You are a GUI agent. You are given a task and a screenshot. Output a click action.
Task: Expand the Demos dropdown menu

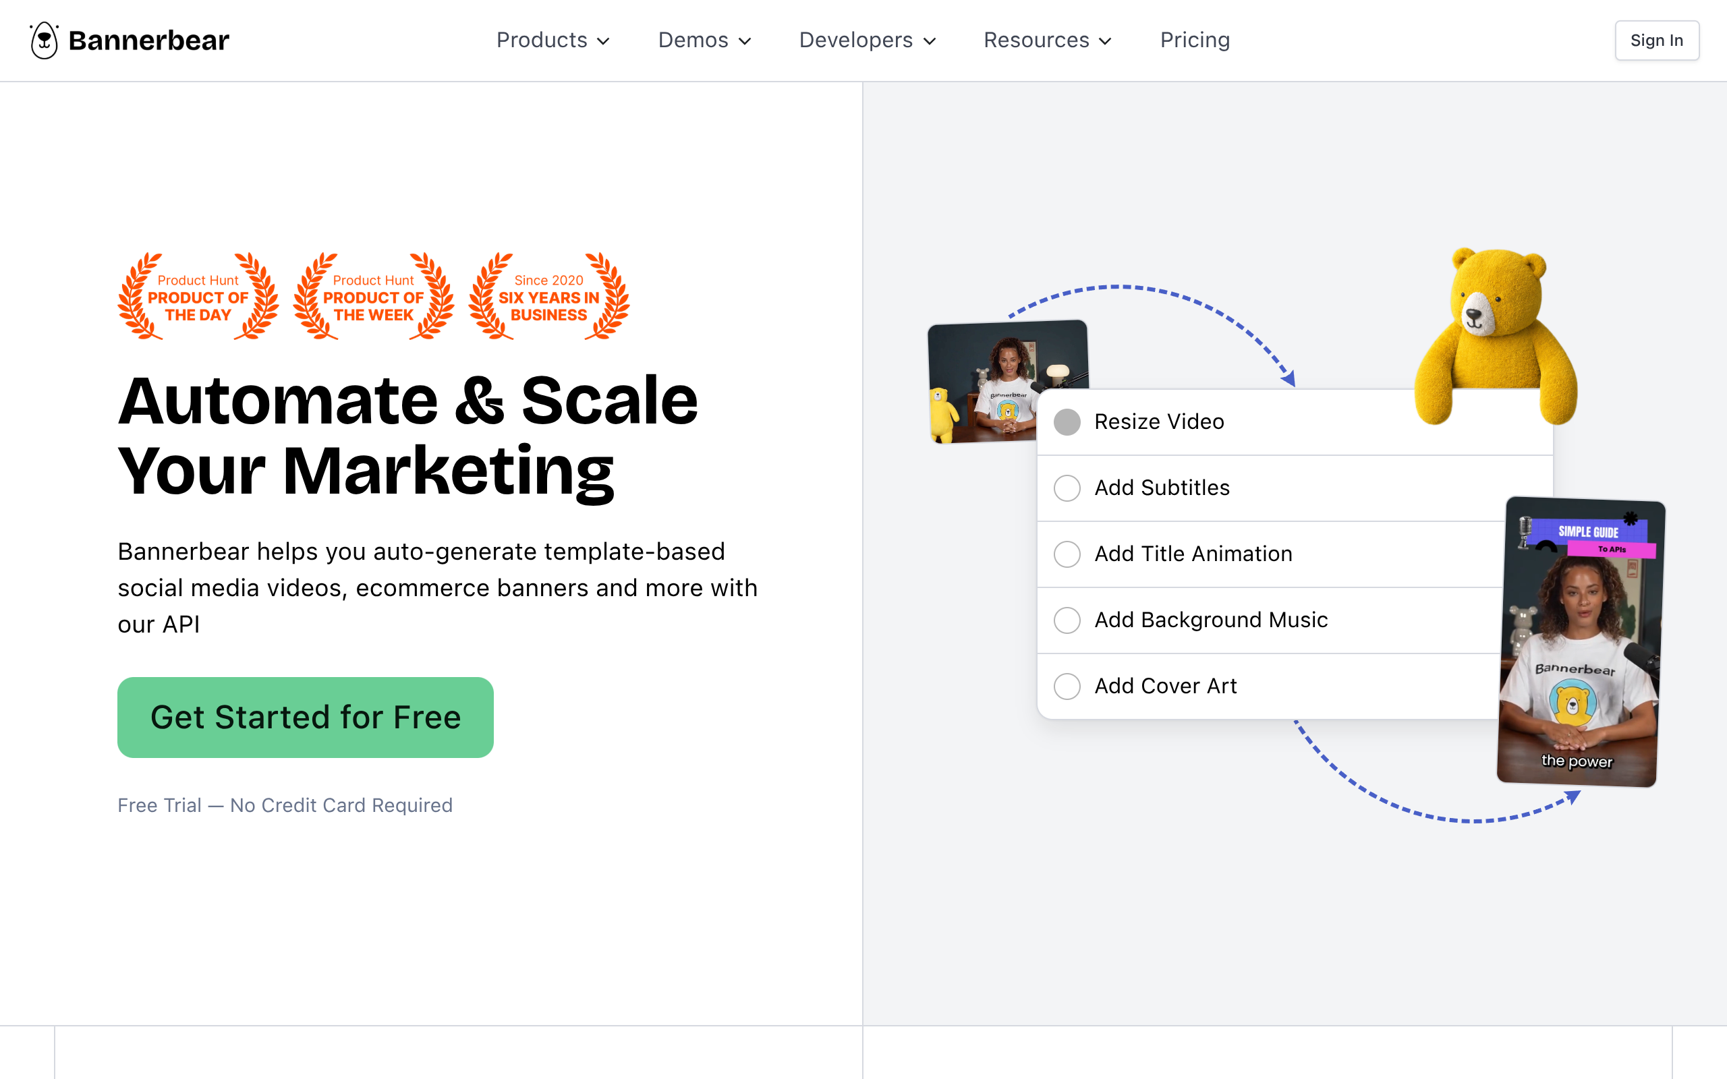pos(704,40)
